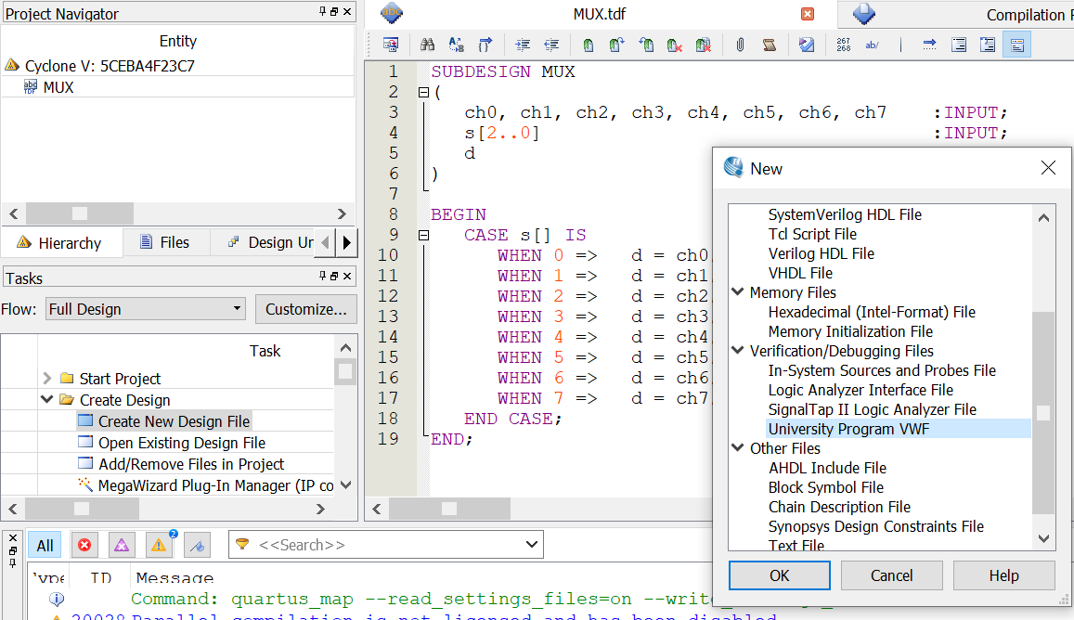Screen dimensions: 1074x620
Task: Click the Analyze current file checkmark icon
Action: click(x=807, y=45)
